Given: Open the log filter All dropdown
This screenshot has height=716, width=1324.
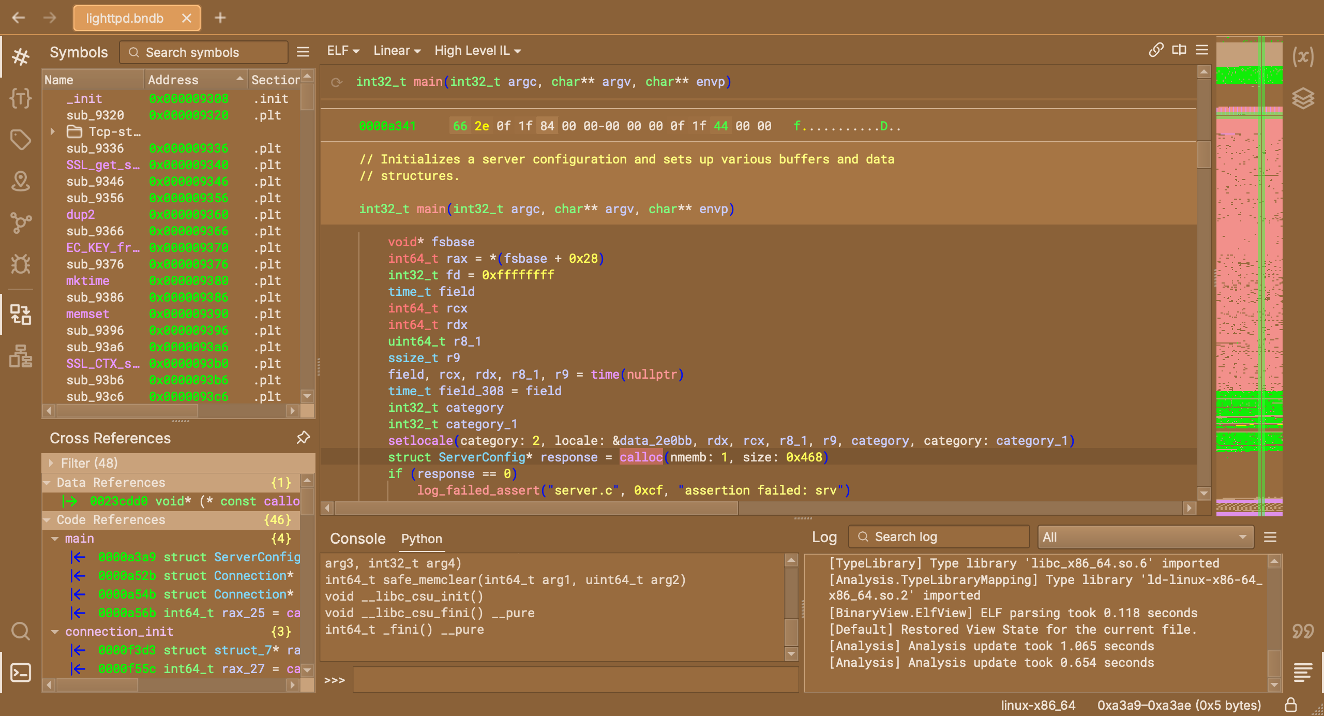Looking at the screenshot, I should point(1145,537).
